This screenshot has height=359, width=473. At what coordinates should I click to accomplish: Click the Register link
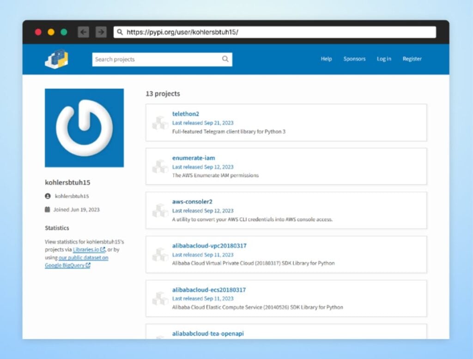pyautogui.click(x=412, y=59)
